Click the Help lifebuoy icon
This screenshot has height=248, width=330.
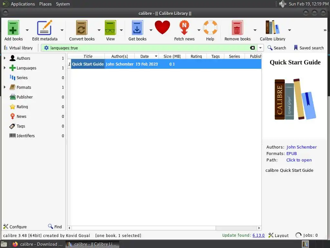tap(210, 27)
